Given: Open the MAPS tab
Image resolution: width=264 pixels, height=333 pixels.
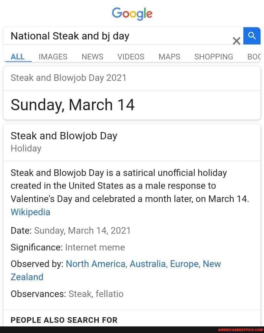Looking at the screenshot, I should point(169,57).
